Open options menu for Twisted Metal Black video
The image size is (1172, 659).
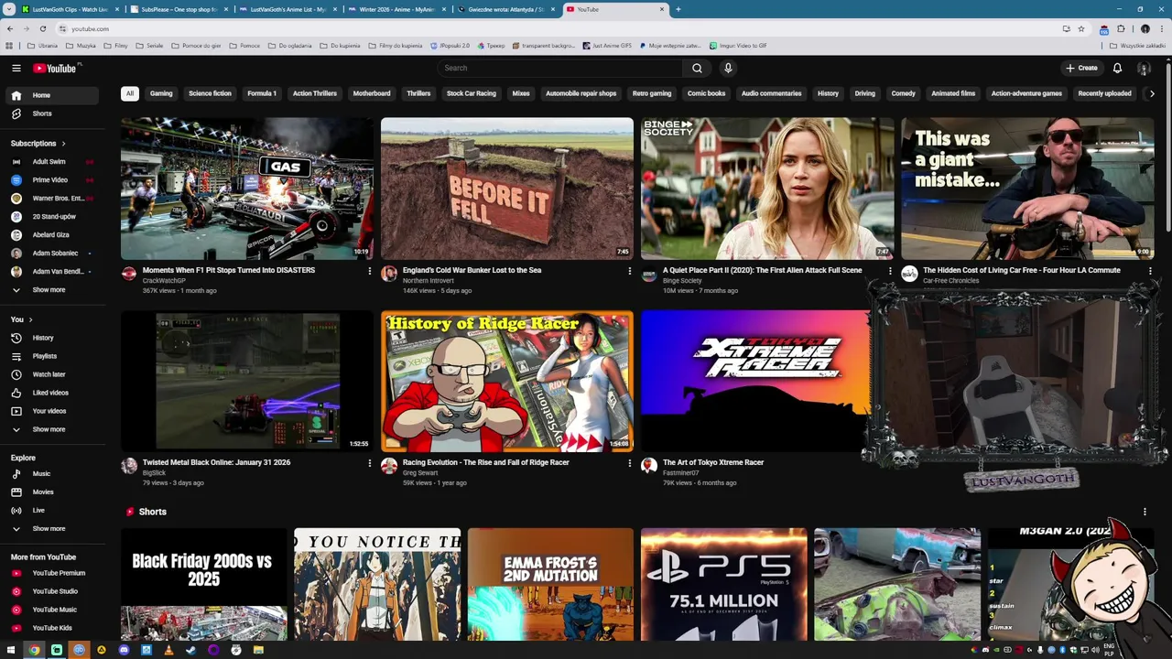pyautogui.click(x=369, y=463)
